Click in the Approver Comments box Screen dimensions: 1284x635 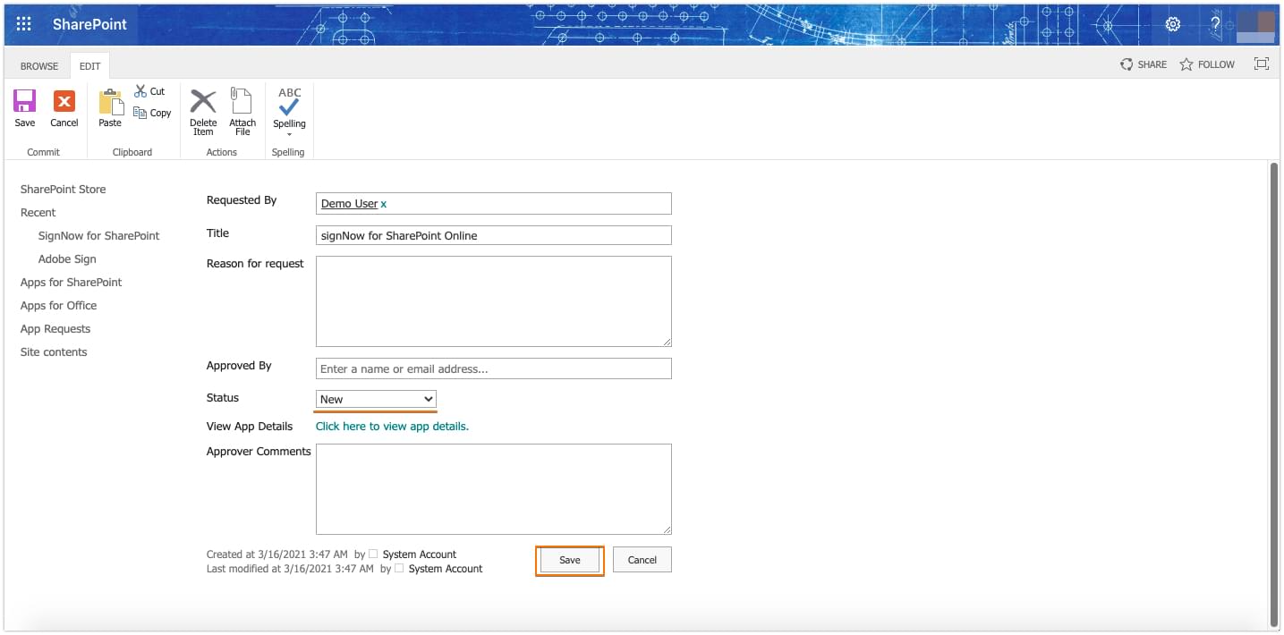click(x=494, y=489)
